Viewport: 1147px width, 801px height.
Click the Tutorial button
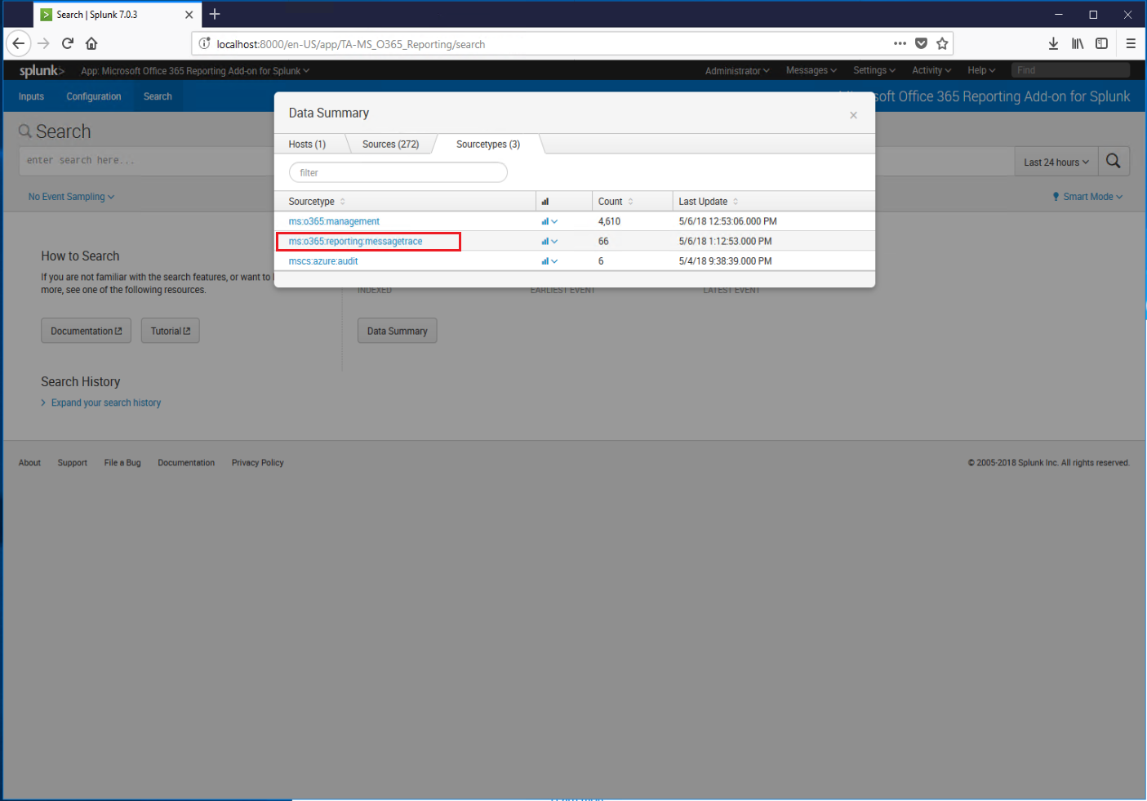click(170, 330)
